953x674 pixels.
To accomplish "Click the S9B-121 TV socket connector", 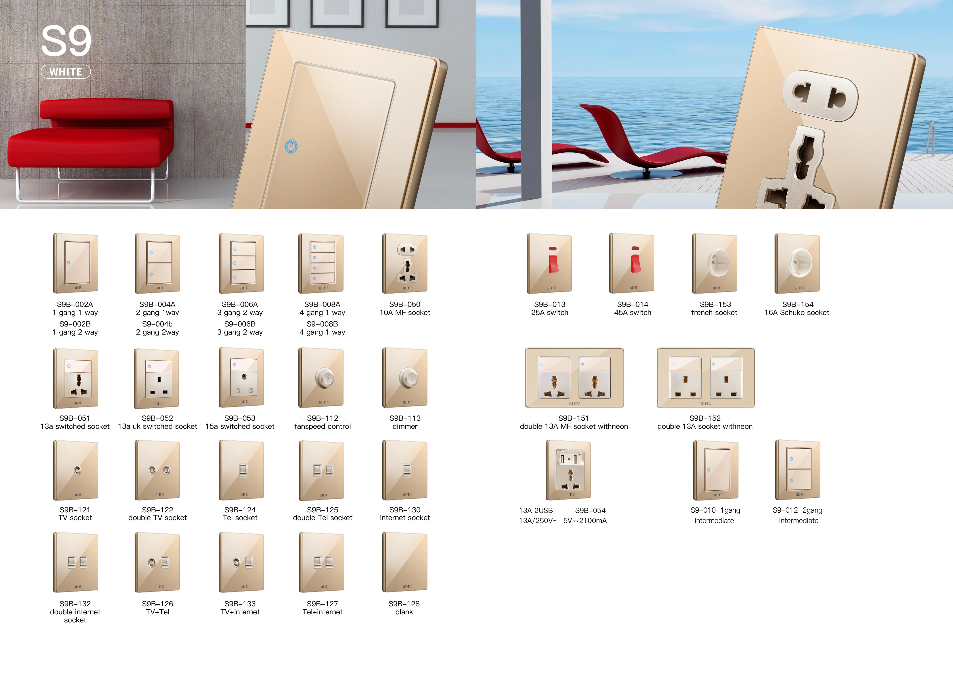I will coord(77,470).
